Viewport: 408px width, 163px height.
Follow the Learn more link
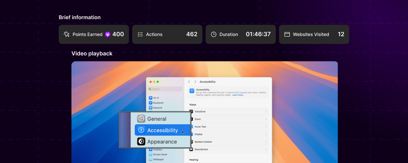[238, 95]
